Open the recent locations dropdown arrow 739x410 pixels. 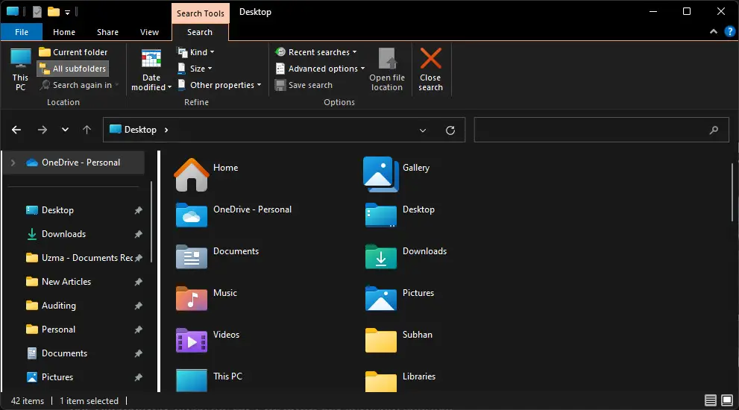(x=65, y=130)
